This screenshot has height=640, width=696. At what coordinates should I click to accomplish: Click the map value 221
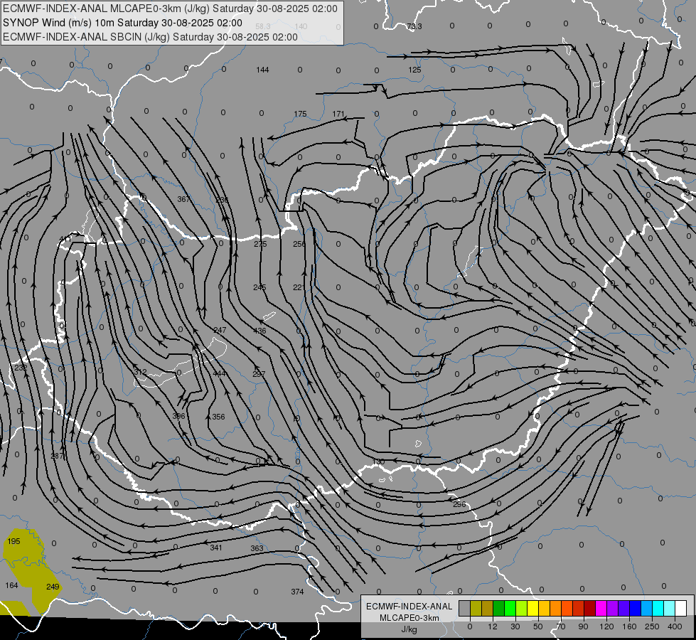(x=299, y=287)
